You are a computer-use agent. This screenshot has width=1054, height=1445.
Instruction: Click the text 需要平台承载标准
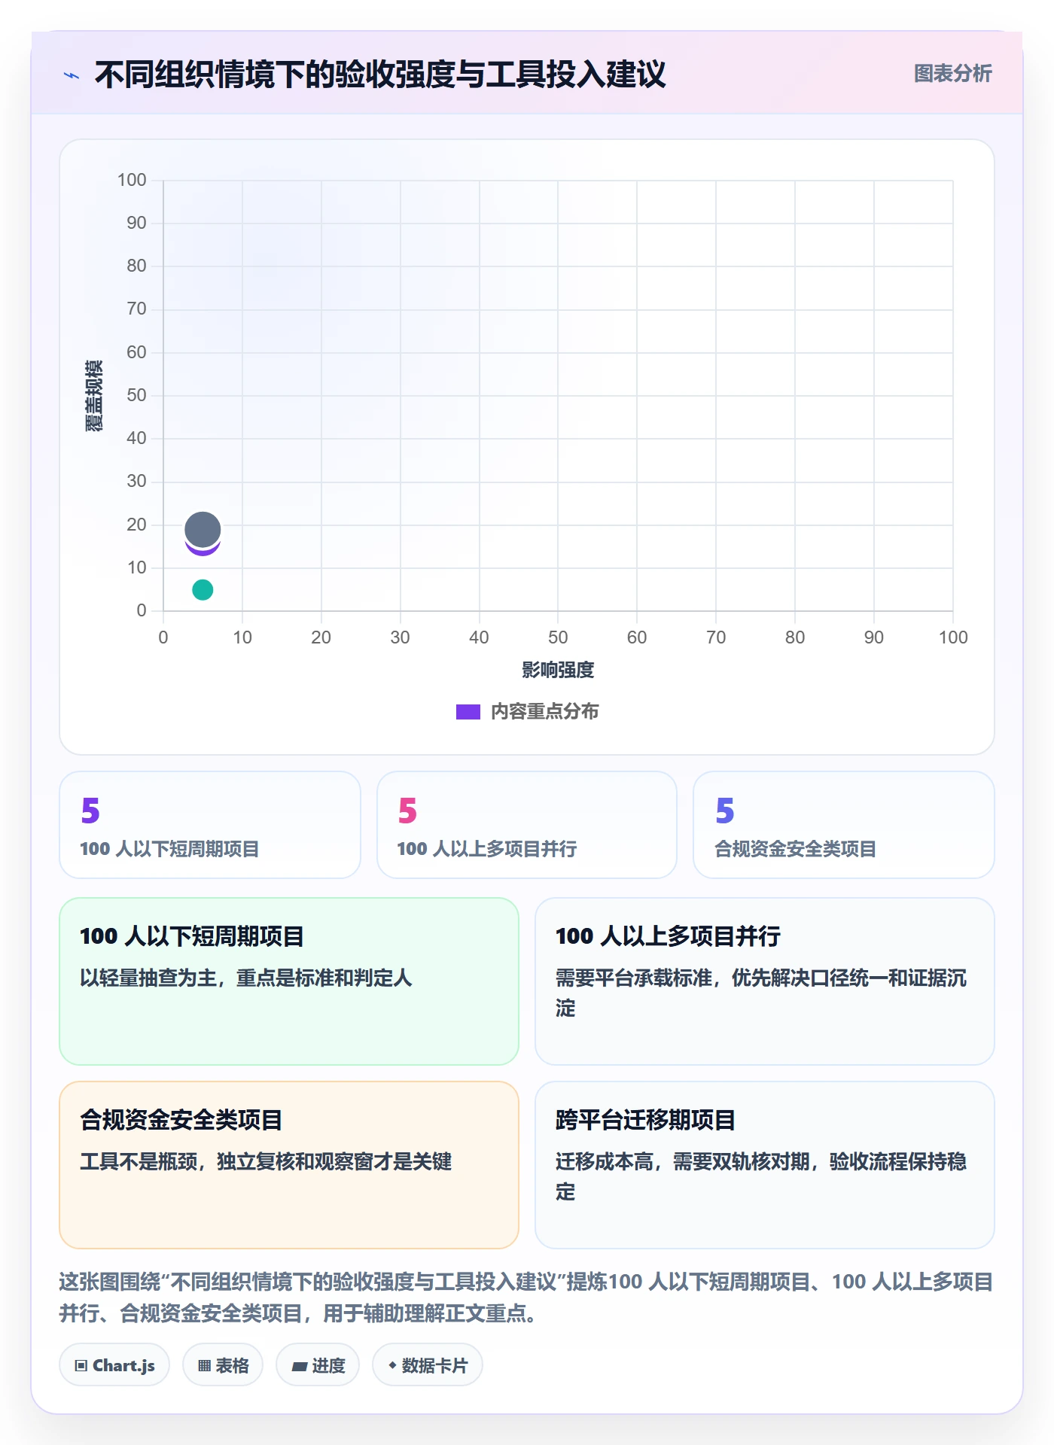point(634,978)
